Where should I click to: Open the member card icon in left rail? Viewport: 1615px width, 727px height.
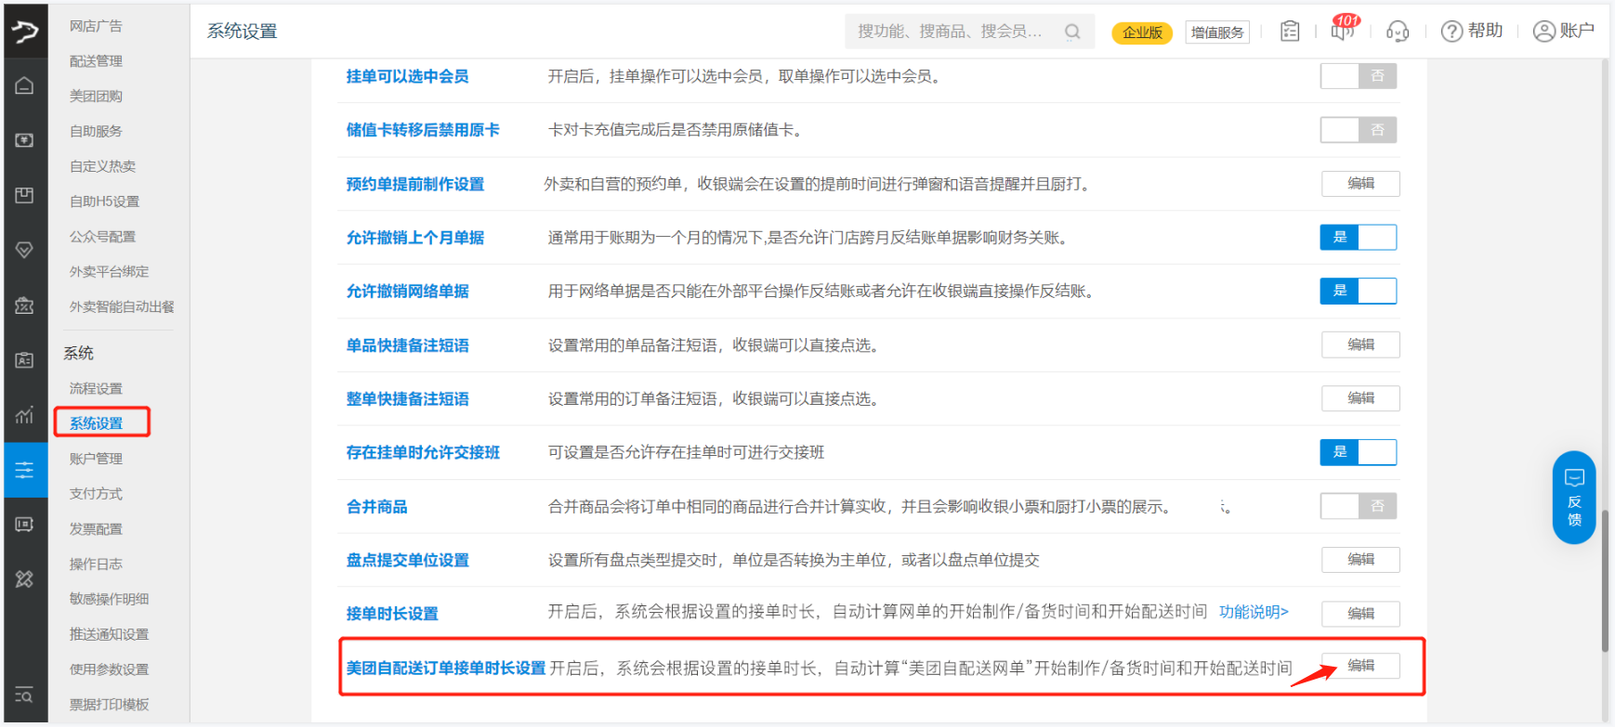pyautogui.click(x=25, y=360)
